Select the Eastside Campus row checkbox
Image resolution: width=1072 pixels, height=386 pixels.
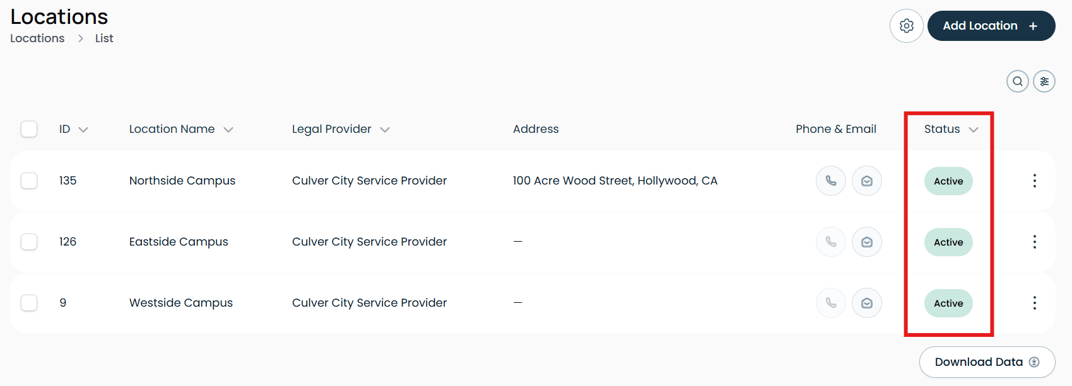coord(29,242)
